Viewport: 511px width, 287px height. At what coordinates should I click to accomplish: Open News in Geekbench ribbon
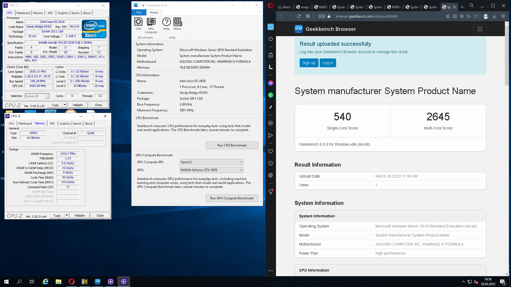click(178, 24)
